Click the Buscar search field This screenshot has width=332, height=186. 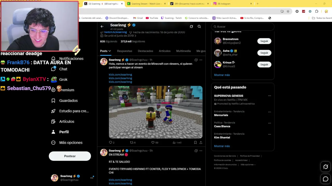243,27
